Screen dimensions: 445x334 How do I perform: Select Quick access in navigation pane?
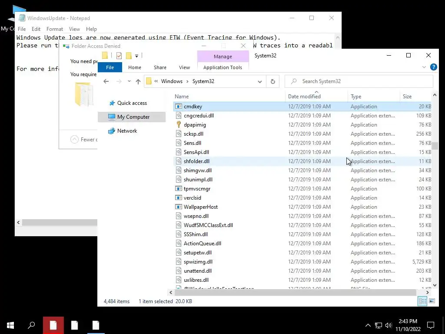click(132, 103)
